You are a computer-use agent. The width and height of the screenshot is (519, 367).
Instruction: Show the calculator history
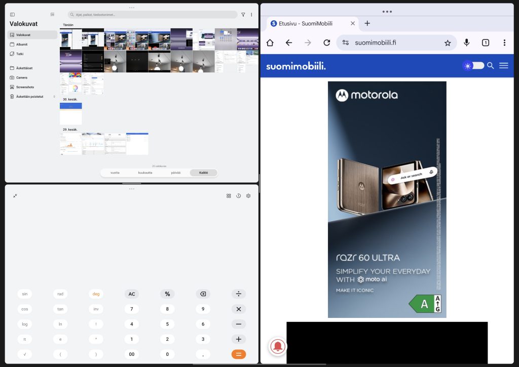click(x=239, y=196)
